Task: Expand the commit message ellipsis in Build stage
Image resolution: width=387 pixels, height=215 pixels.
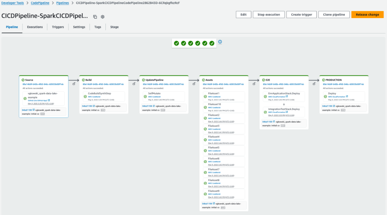Action: (x=103, y=109)
